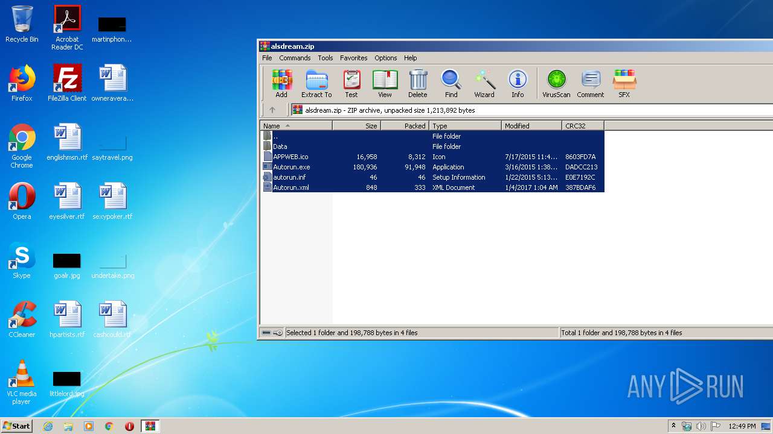Show hidden system tray icons

coord(674,426)
